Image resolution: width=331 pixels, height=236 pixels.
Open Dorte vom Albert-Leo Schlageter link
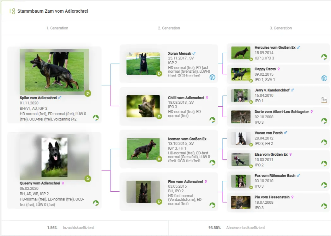281,112
